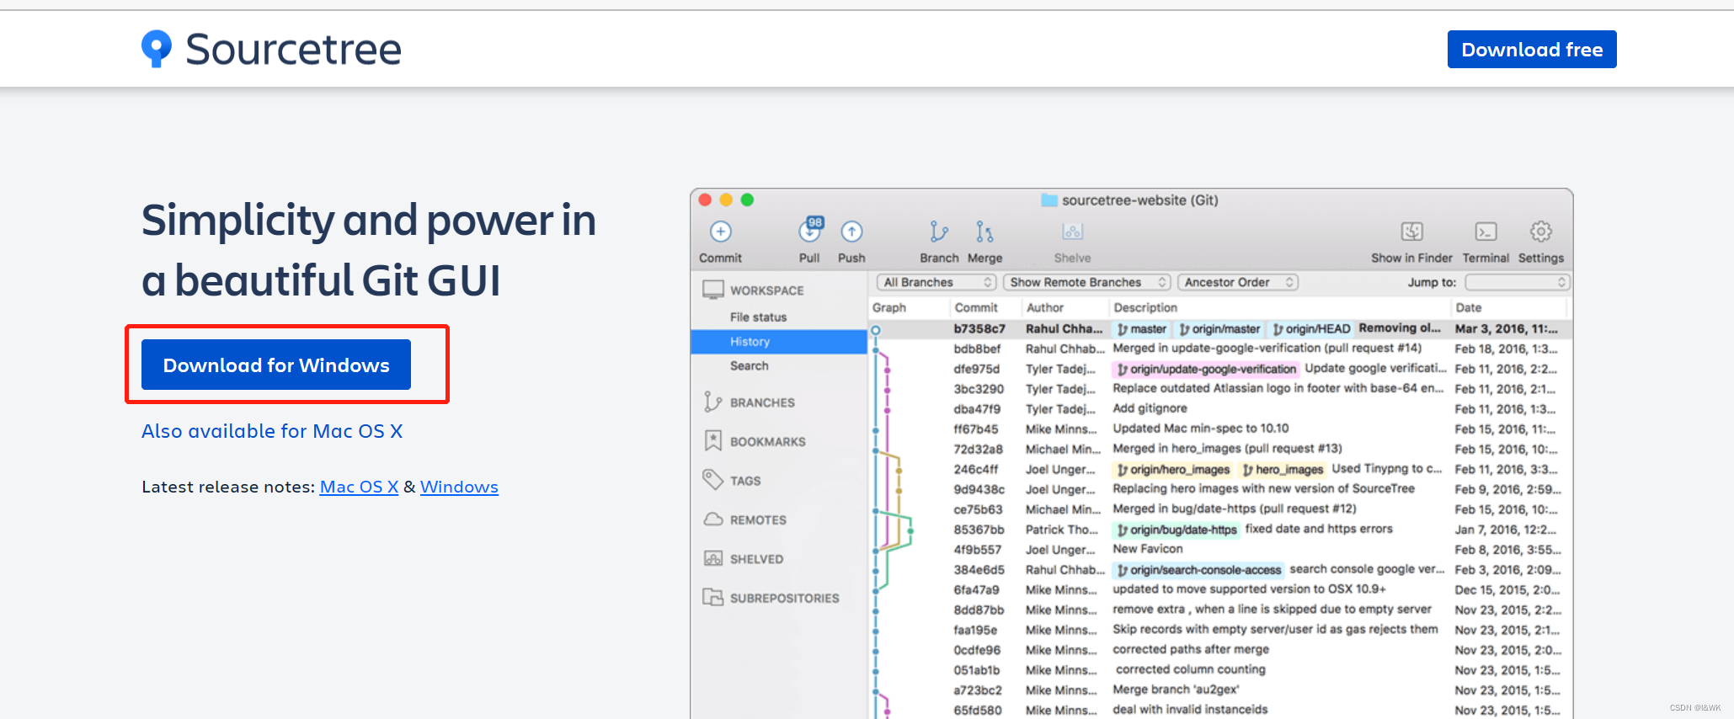1734x719 pixels.
Task: Open the All Branches dropdown
Action: 936,282
